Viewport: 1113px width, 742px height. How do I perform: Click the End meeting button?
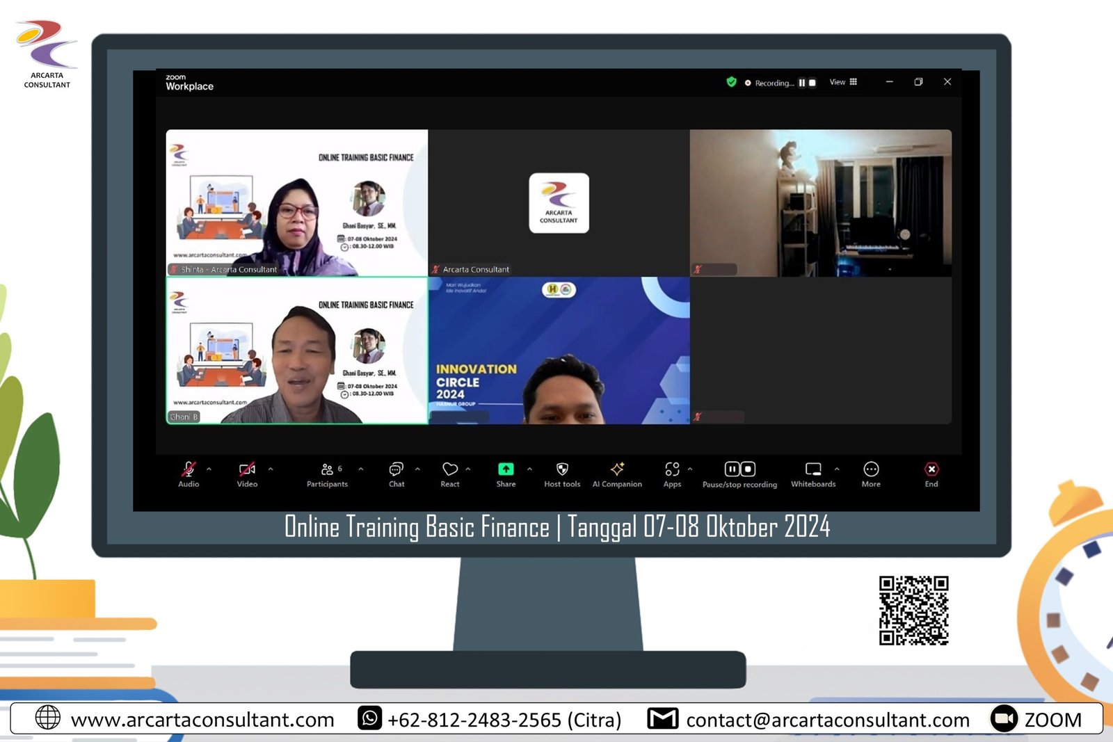click(x=931, y=470)
